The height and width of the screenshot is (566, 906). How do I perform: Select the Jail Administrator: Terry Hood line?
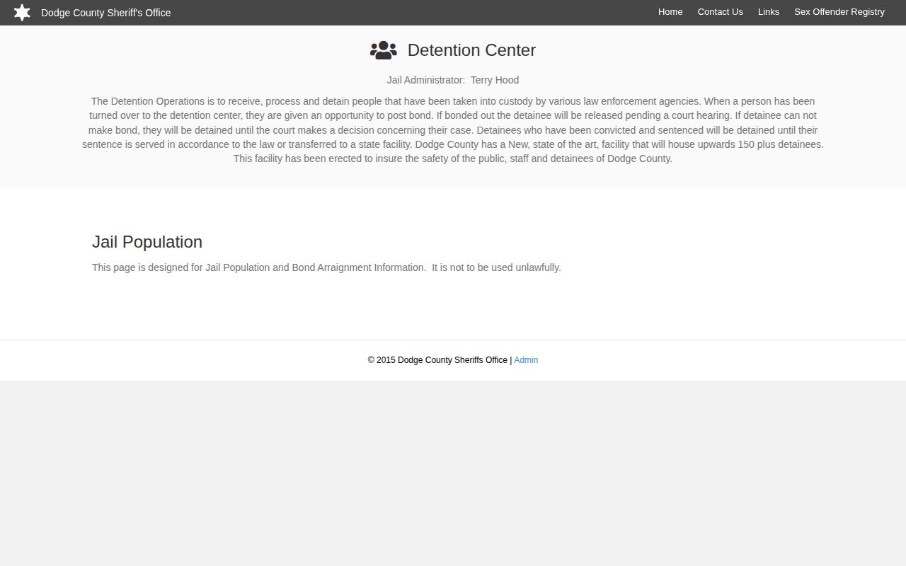(x=453, y=80)
